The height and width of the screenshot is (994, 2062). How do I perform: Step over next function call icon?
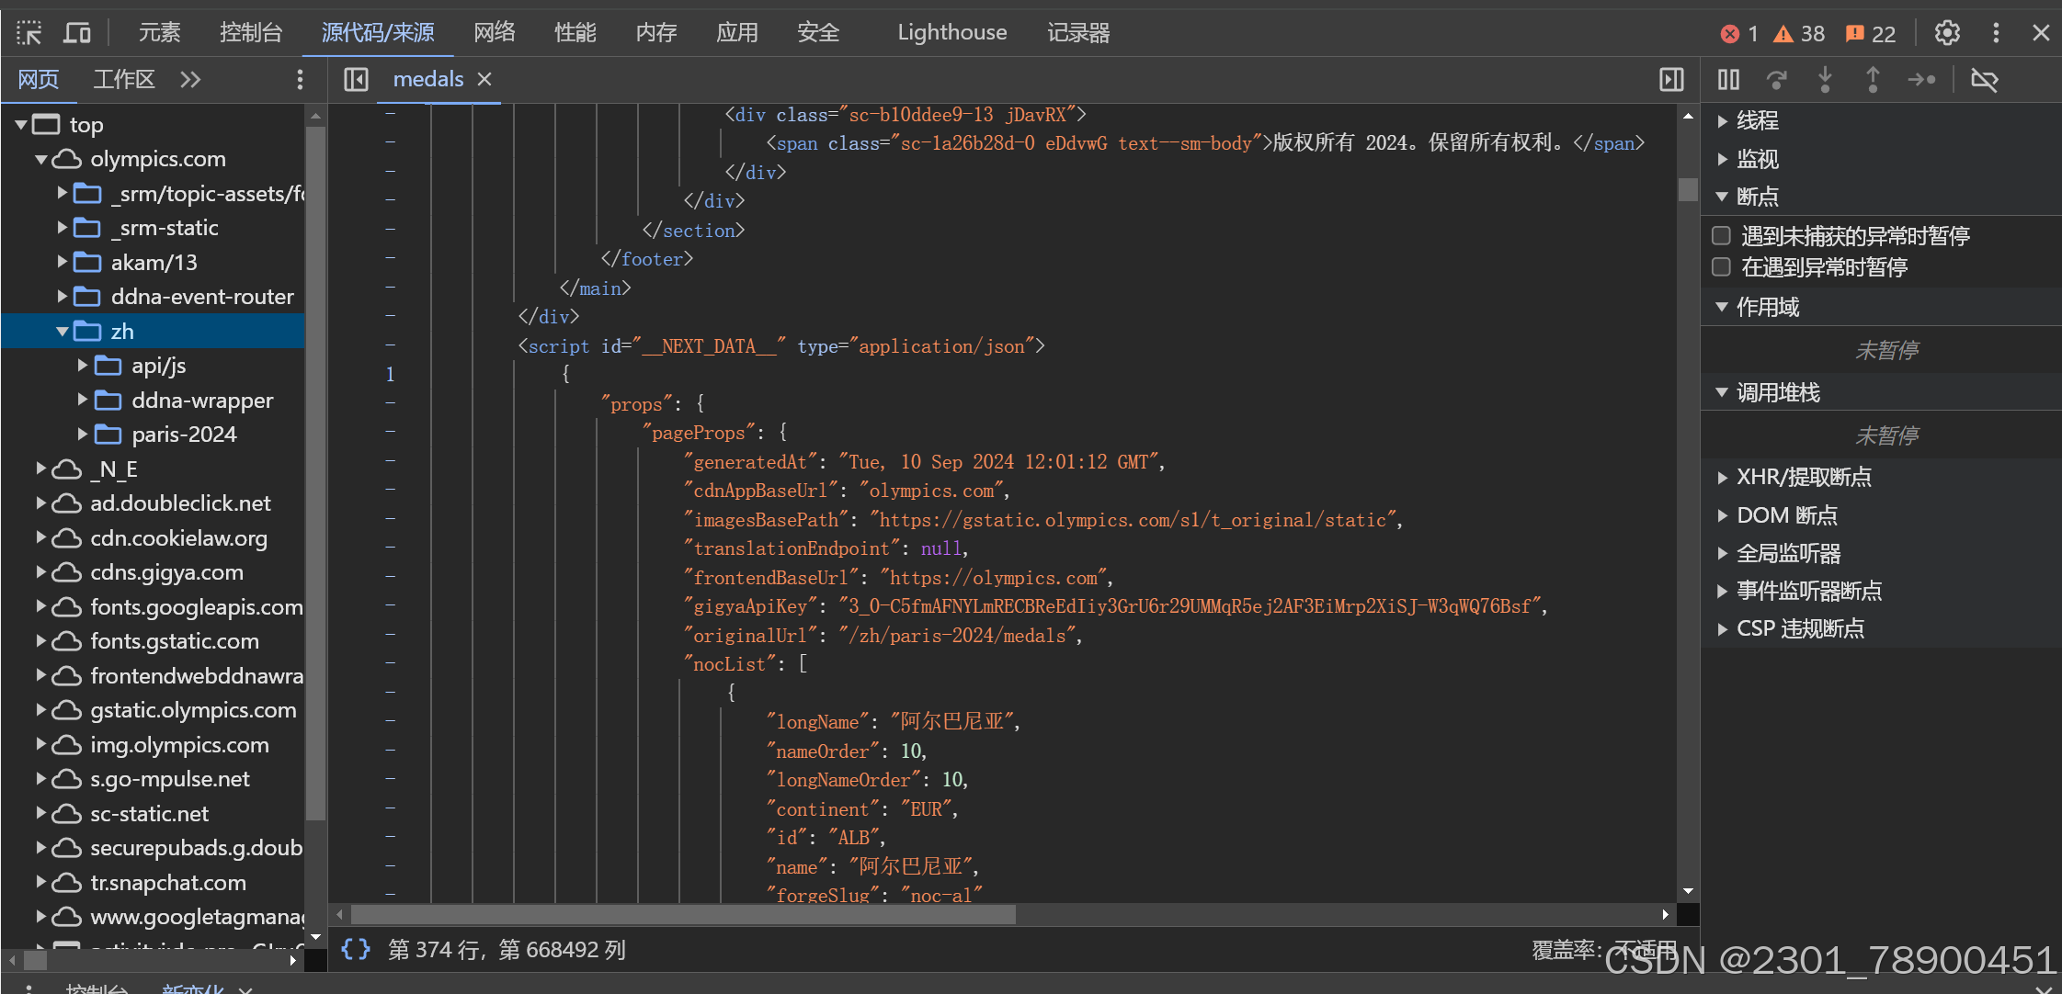(x=1777, y=80)
